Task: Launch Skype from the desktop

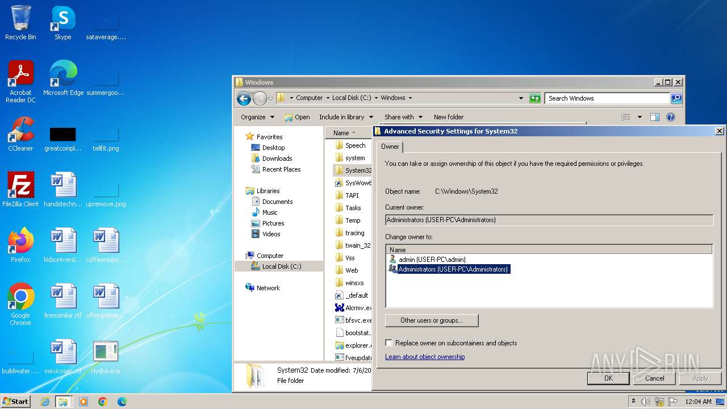Action: pyautogui.click(x=62, y=23)
